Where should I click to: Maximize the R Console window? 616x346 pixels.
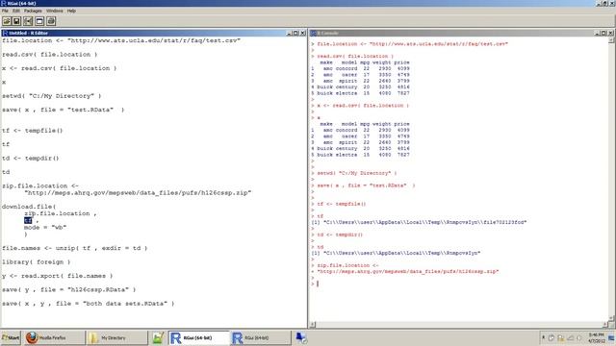(x=603, y=33)
